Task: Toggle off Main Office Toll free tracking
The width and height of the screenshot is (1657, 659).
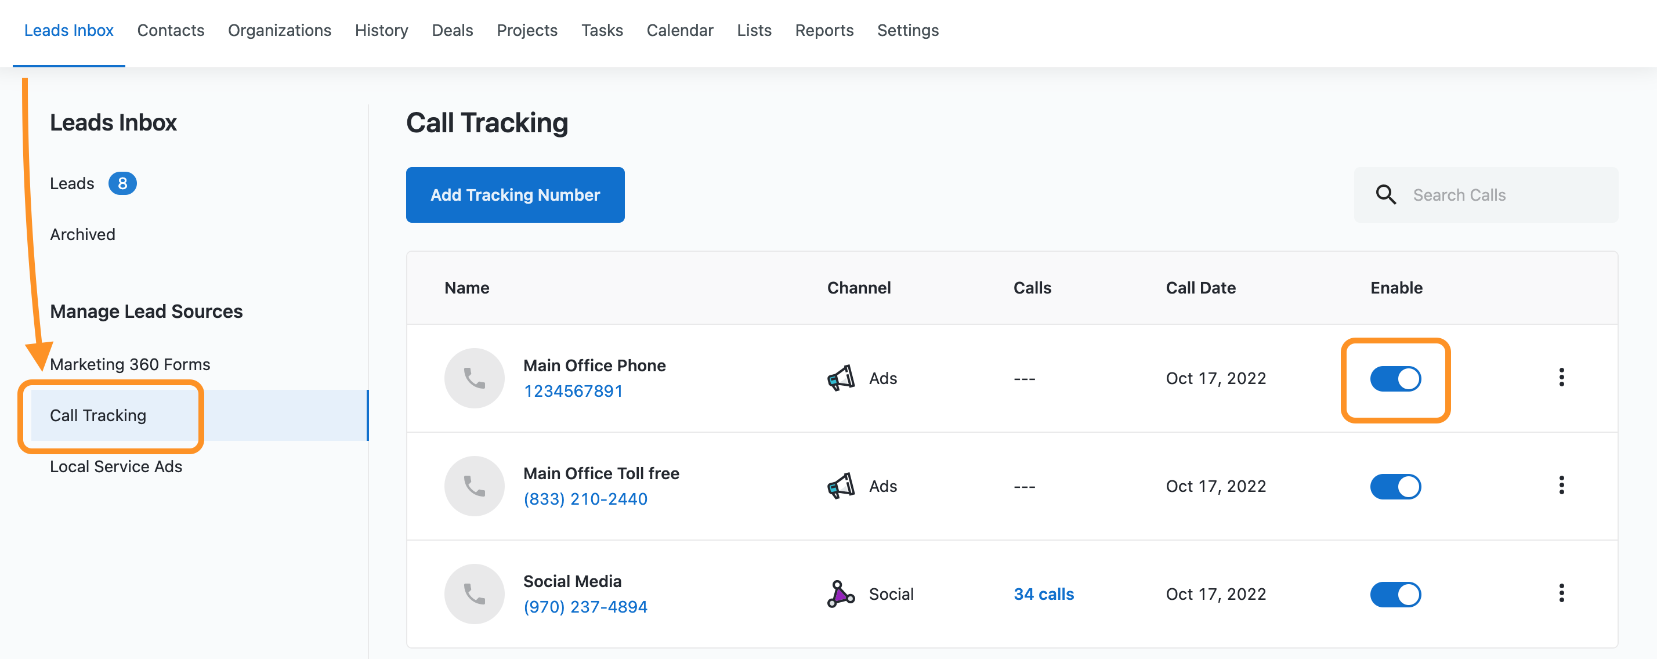Action: pyautogui.click(x=1395, y=487)
